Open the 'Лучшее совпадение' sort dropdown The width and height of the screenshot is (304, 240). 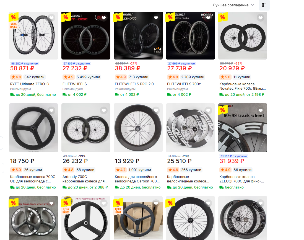(233, 5)
